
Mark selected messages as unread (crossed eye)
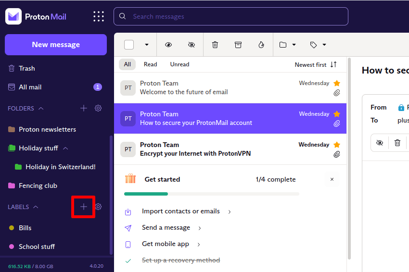192,45
